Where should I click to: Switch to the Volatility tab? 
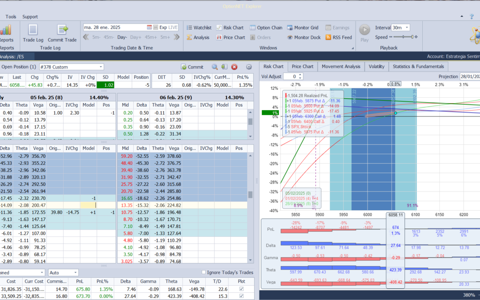point(376,66)
